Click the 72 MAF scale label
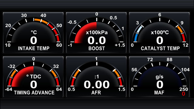Viewport: 194px width, 109px height. [x=150, y=60]
